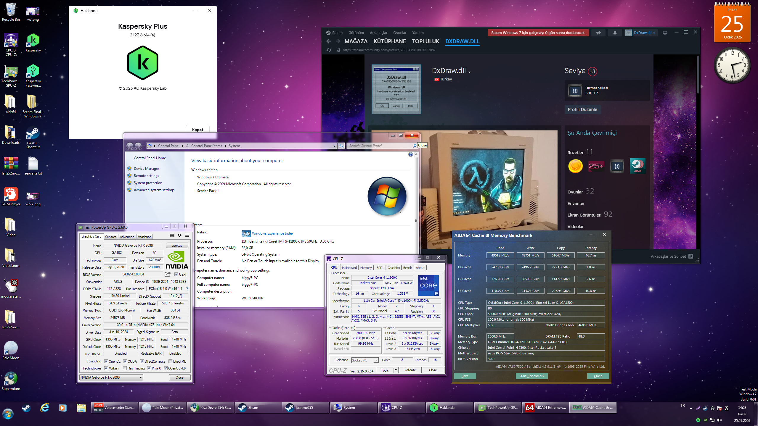The image size is (758, 426).
Task: Open the Control Panel help icon
Action: point(410,154)
